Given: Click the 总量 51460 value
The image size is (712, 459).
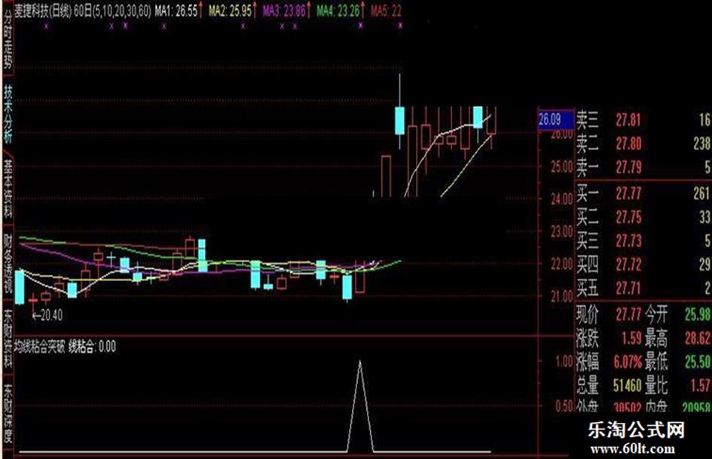Looking at the screenshot, I should (x=627, y=386).
